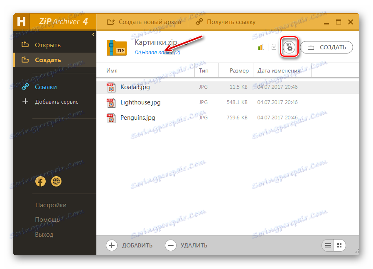Click Создать новый архив in the top bar

143,22
